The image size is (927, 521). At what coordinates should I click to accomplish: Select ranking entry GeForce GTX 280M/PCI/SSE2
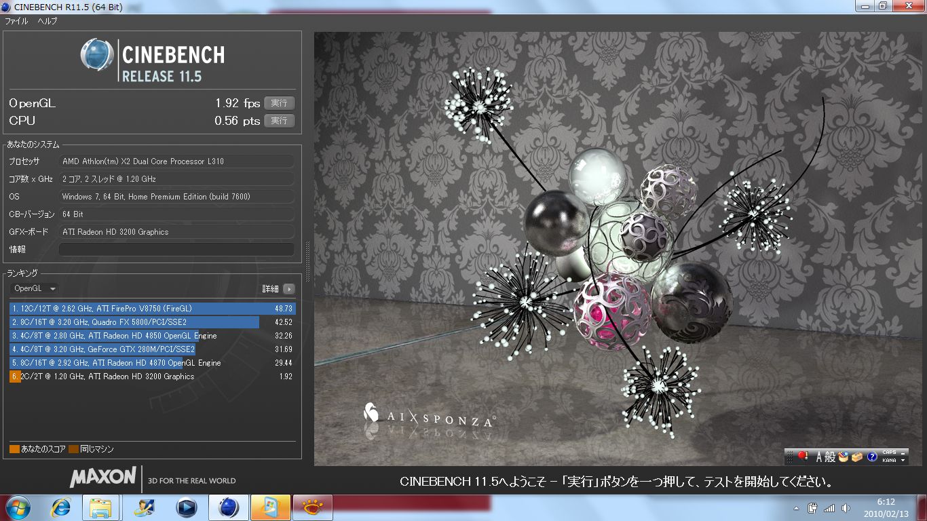[153, 349]
